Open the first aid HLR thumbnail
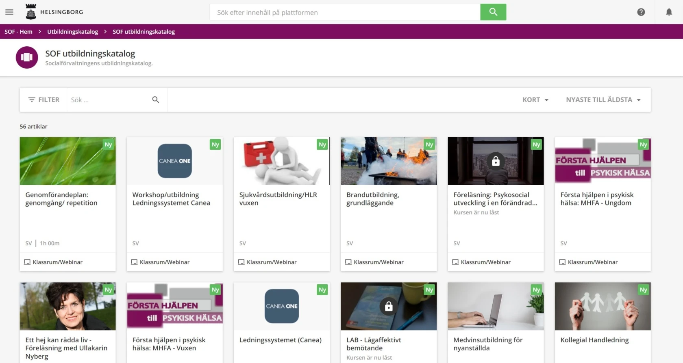683x363 pixels. (282, 161)
